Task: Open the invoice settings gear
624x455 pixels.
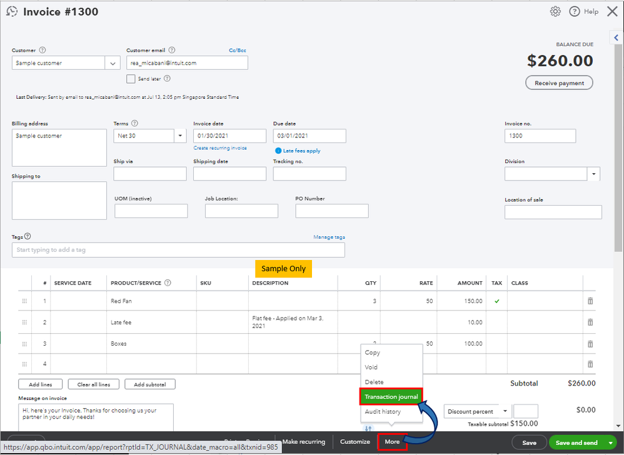Action: coord(556,11)
